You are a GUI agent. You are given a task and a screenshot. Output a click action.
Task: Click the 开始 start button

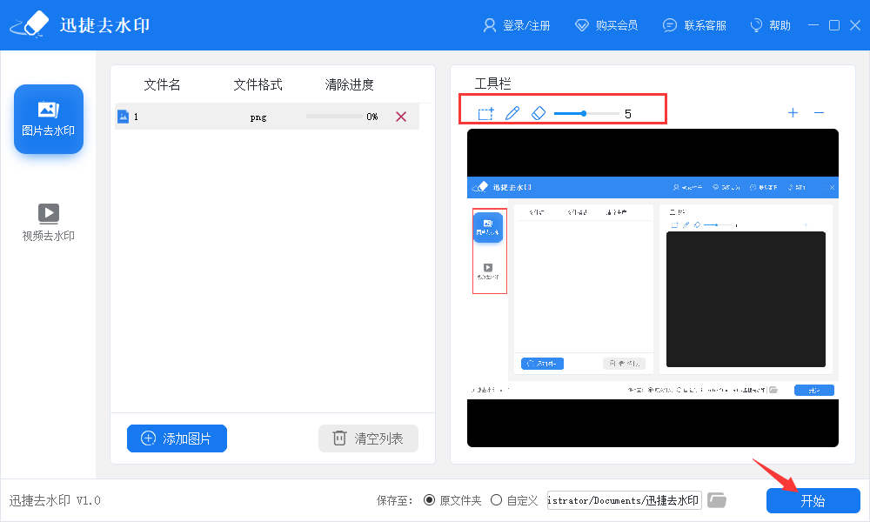[813, 500]
